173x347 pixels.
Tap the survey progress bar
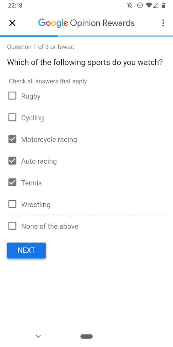coord(86,36)
